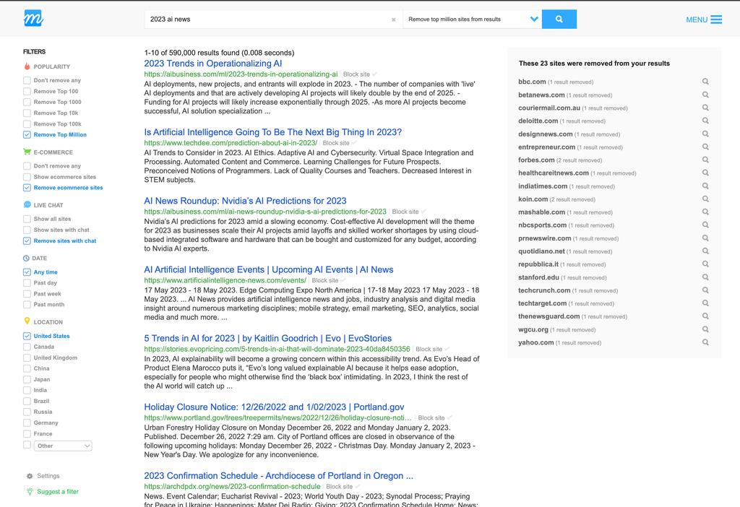Search bbc.com using its magnifier icon
This screenshot has height=507, width=740.
coord(705,82)
